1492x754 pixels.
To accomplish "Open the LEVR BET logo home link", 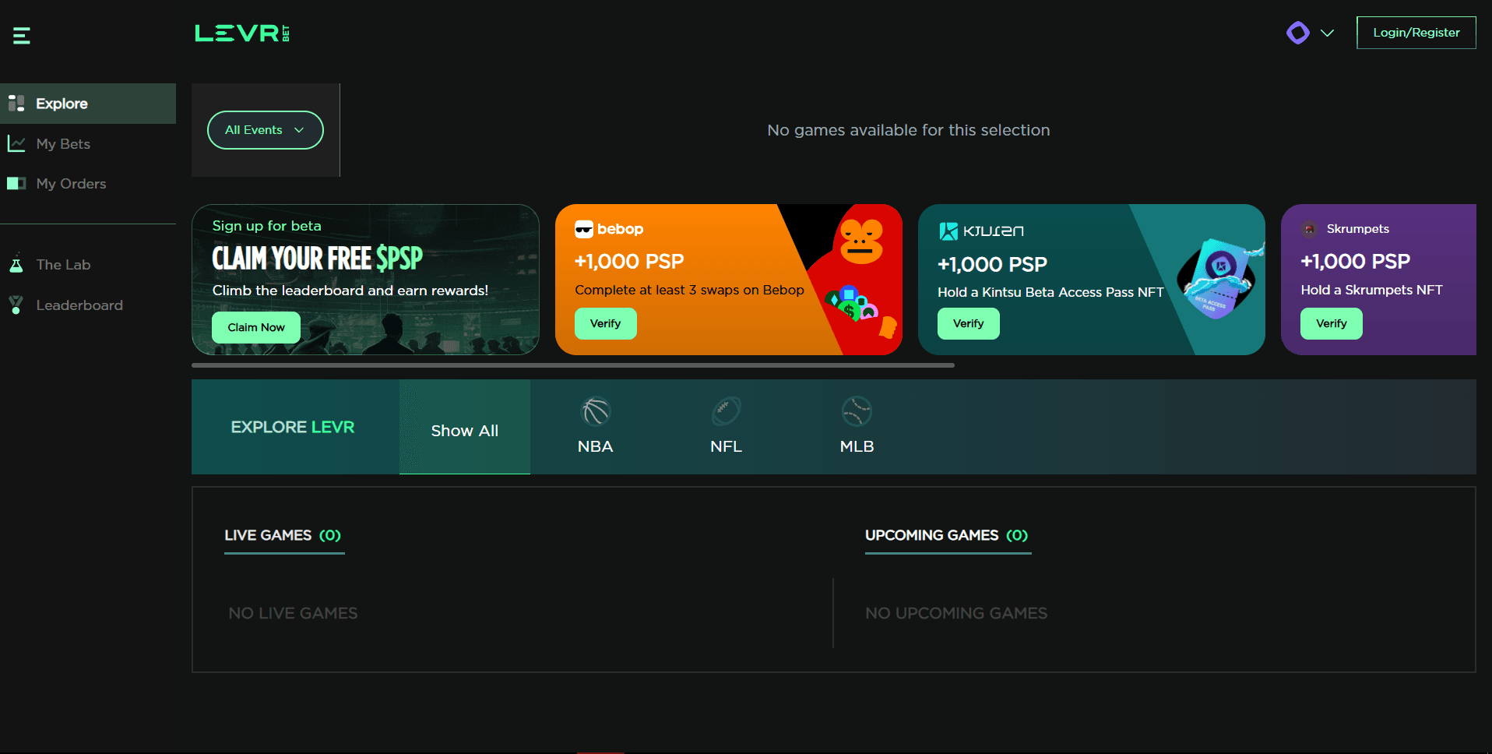I will [x=242, y=33].
